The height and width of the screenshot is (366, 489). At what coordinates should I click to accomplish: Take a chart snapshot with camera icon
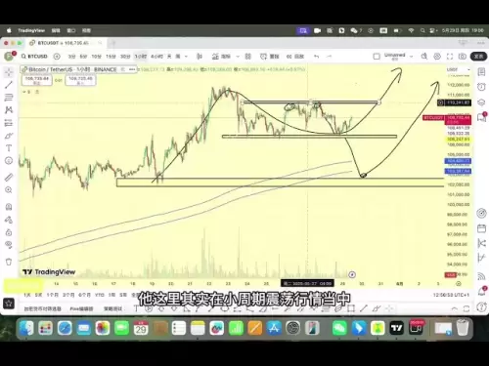pyautogui.click(x=462, y=57)
